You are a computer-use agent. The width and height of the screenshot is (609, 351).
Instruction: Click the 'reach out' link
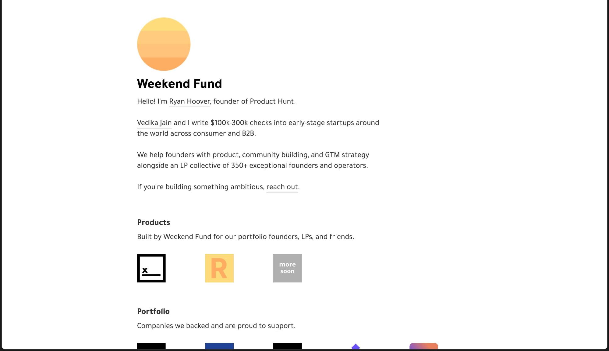[x=281, y=187]
